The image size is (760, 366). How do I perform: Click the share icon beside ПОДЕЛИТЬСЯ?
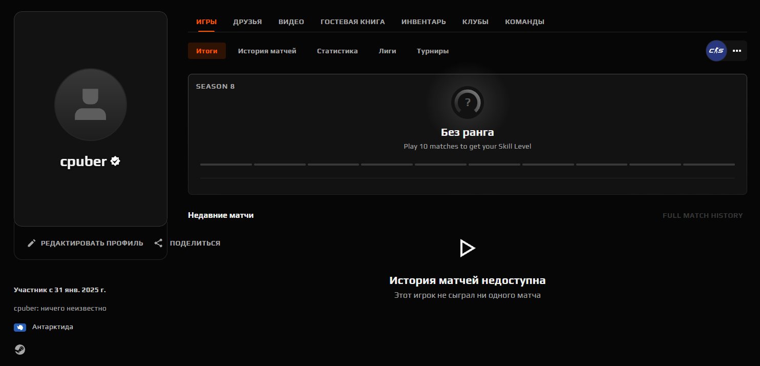(159, 243)
